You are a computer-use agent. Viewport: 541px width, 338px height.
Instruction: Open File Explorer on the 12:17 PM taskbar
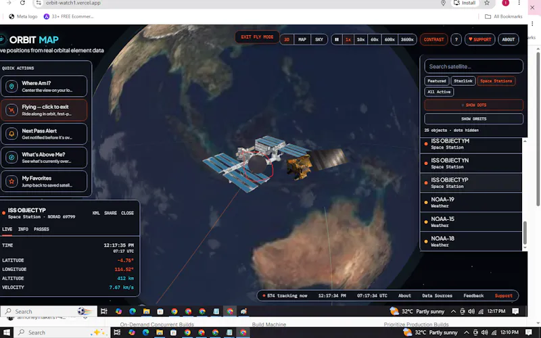tap(146, 312)
